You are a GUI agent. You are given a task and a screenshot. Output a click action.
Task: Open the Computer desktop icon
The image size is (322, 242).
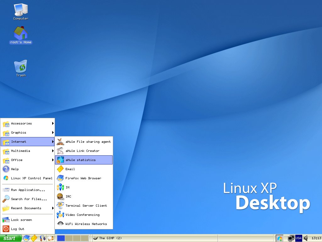20,12
